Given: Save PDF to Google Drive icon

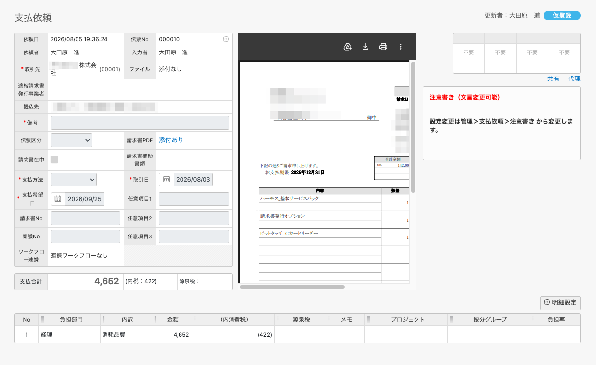Looking at the screenshot, I should click(348, 47).
